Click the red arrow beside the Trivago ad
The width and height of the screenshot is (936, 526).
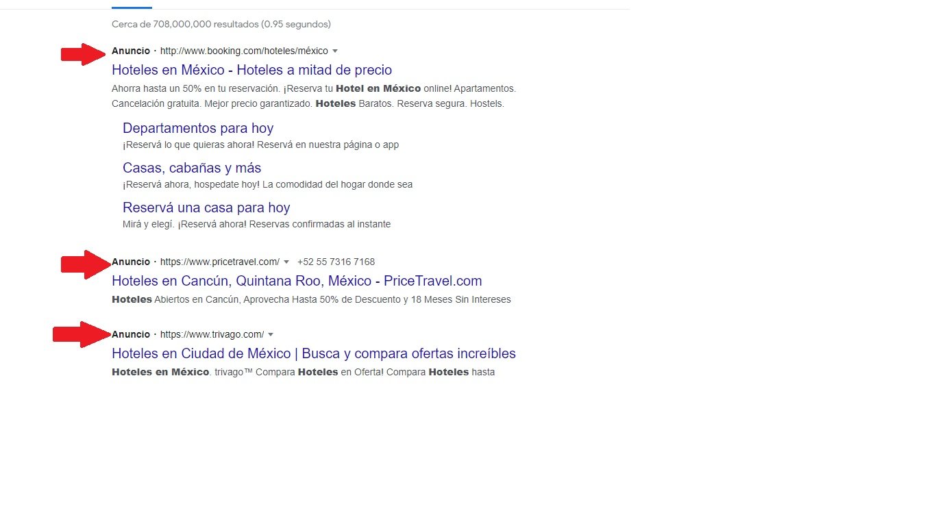coord(82,334)
